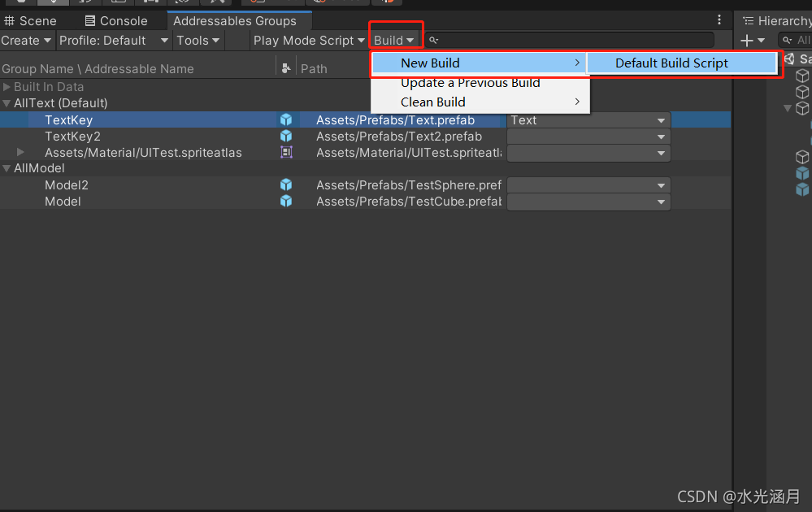The width and height of the screenshot is (812, 512).
Task: Open the Clean Build submenu
Action: [480, 102]
